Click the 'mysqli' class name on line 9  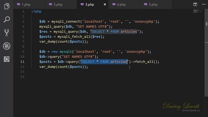click(x=66, y=52)
